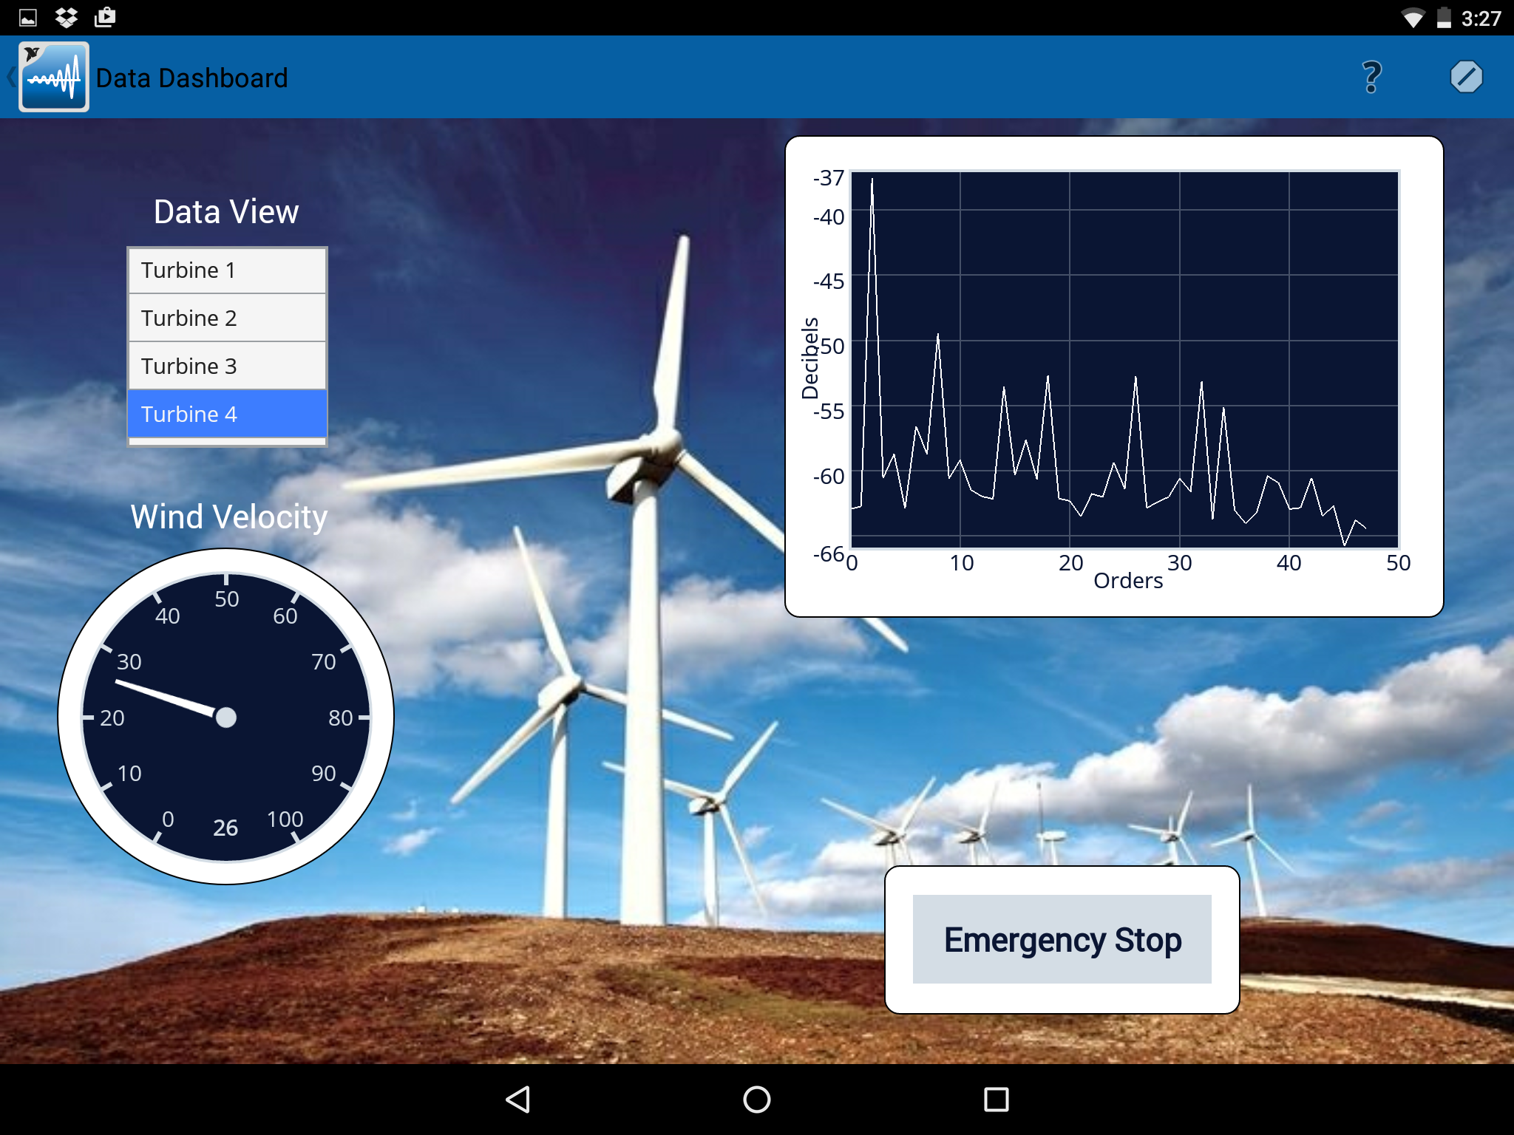Screen dimensions: 1514x1135
Task: Tap the Data Dashboard app icon
Action: (x=54, y=77)
